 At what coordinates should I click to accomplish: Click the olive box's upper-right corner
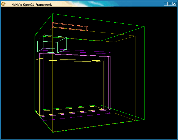click(x=135, y=36)
